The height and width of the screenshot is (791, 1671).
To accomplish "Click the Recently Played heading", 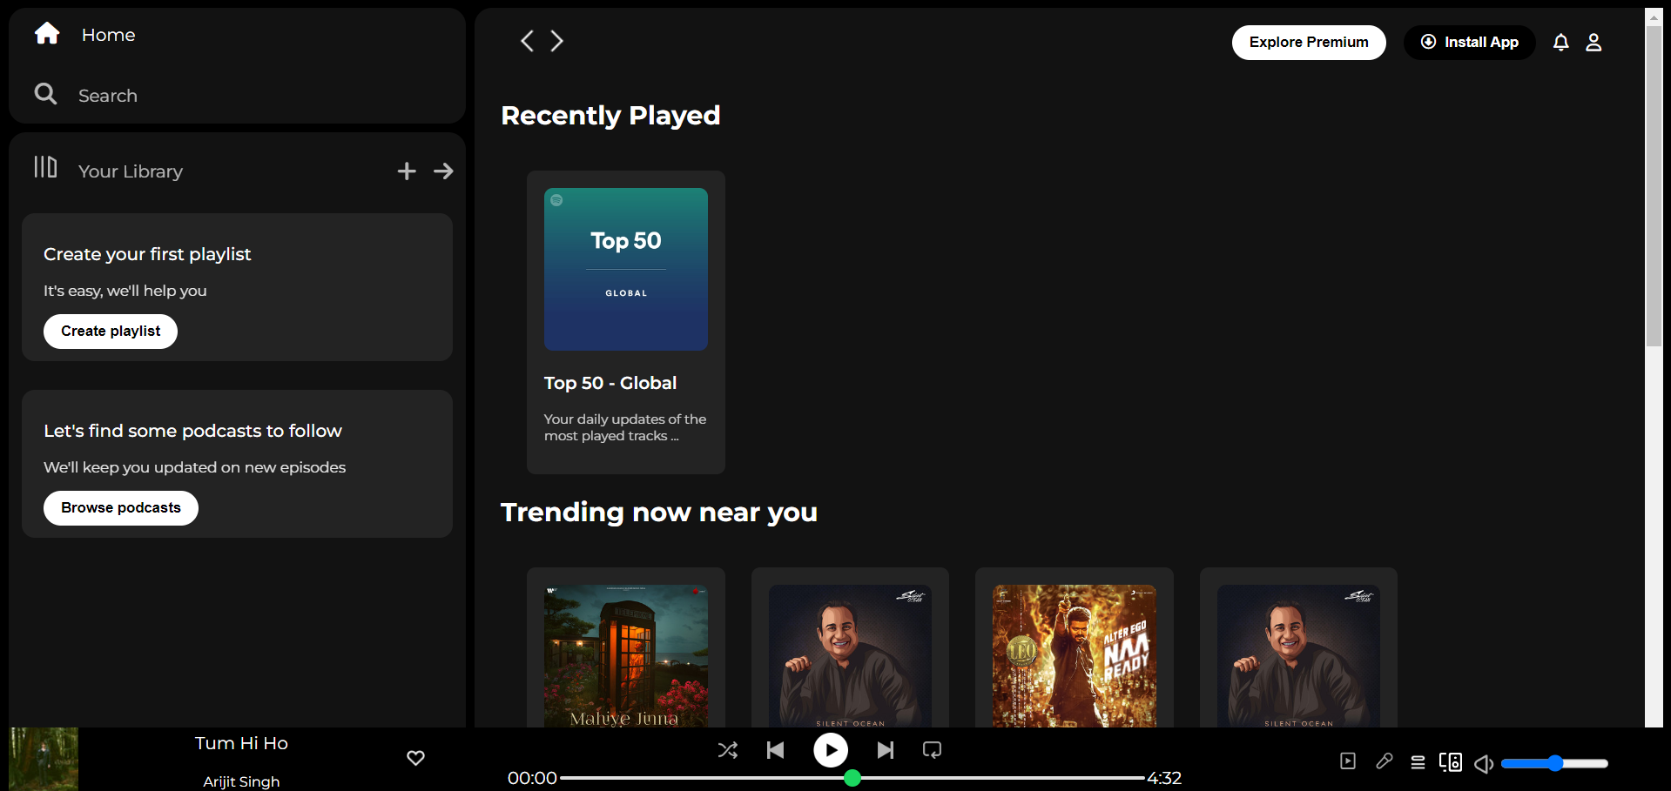I will tap(610, 116).
